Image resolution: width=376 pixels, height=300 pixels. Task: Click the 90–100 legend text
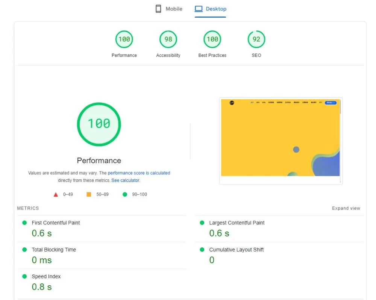point(139,194)
